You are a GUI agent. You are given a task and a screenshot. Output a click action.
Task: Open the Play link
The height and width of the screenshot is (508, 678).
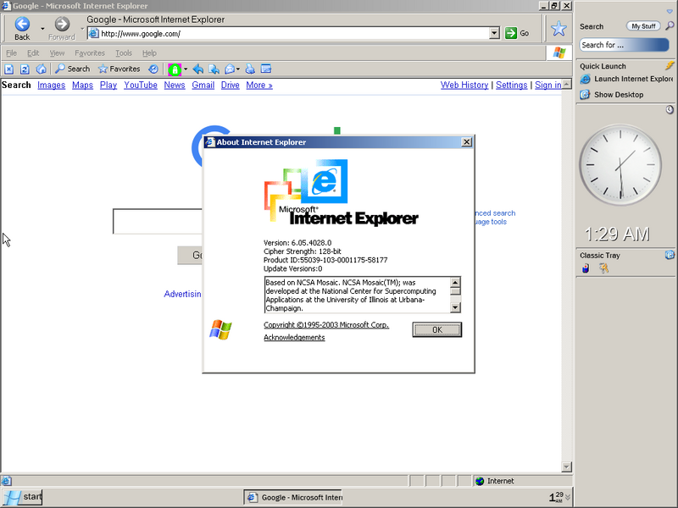pos(108,86)
